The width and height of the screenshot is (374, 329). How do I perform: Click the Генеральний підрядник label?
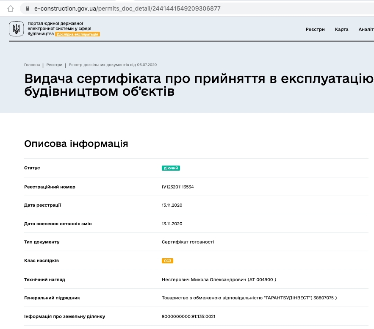(52, 298)
